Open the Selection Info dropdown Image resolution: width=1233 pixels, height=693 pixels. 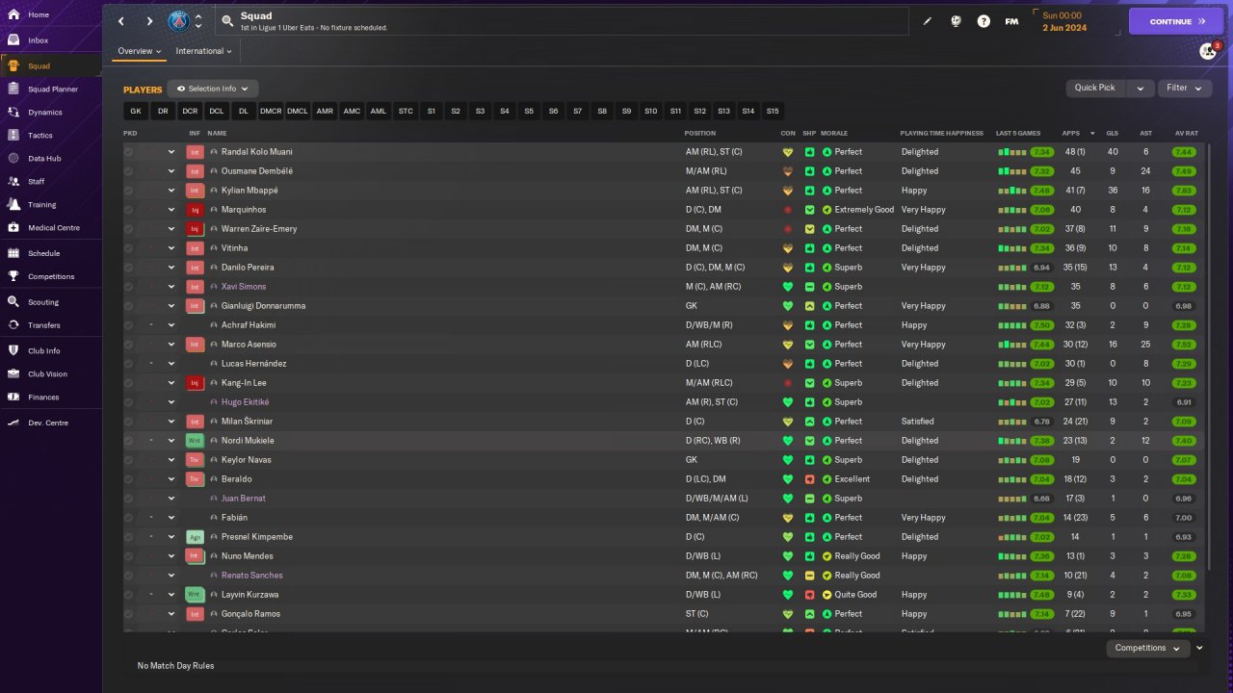(x=213, y=89)
